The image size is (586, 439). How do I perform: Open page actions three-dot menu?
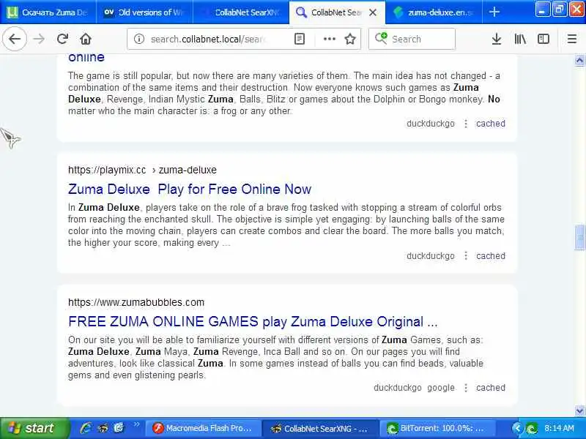[x=329, y=39]
